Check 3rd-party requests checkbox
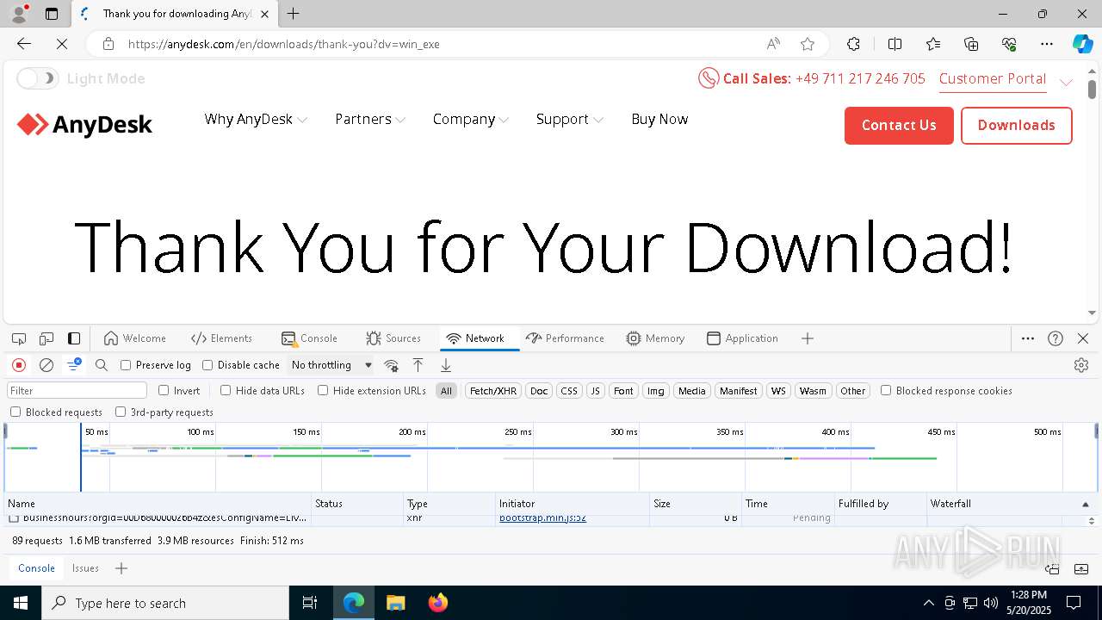This screenshot has width=1102, height=620. [121, 412]
